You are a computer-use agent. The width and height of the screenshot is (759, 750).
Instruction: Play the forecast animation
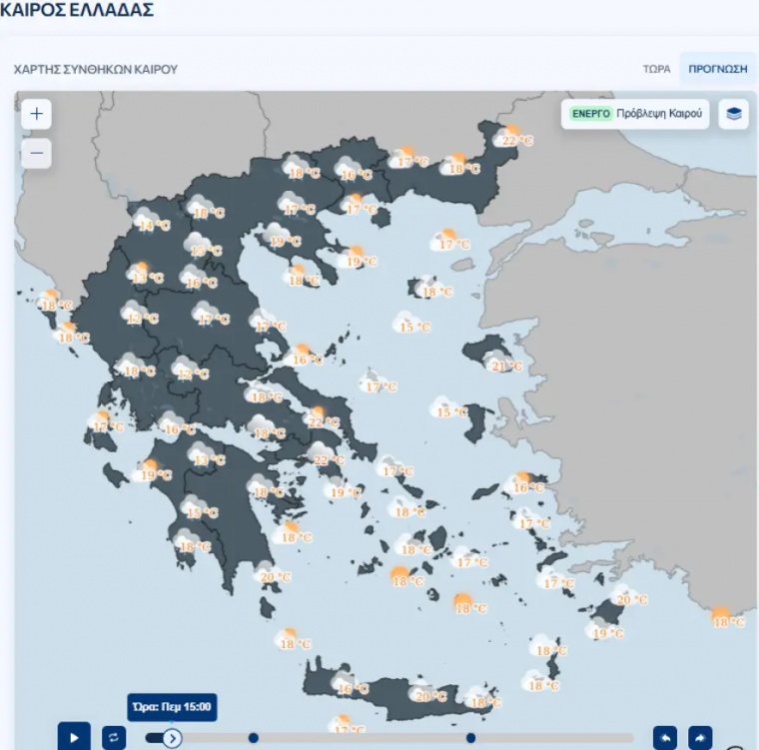tap(74, 737)
